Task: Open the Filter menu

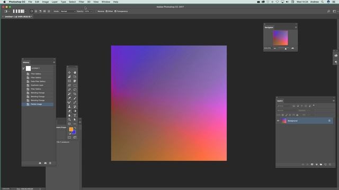Action: click(81, 2)
